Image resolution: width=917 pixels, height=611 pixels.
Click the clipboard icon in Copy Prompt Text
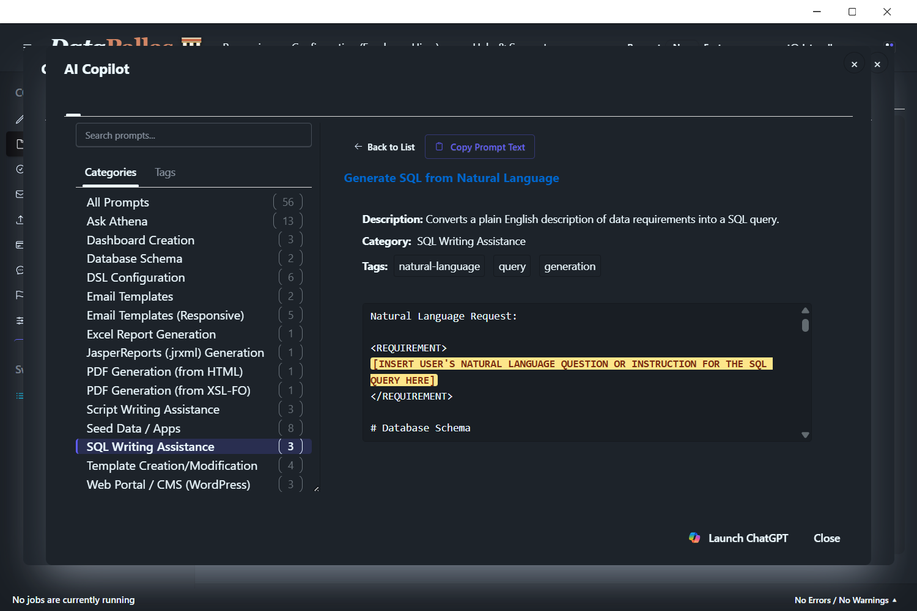439,147
